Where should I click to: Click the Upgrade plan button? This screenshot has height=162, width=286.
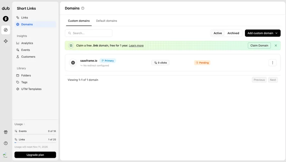tap(35, 155)
